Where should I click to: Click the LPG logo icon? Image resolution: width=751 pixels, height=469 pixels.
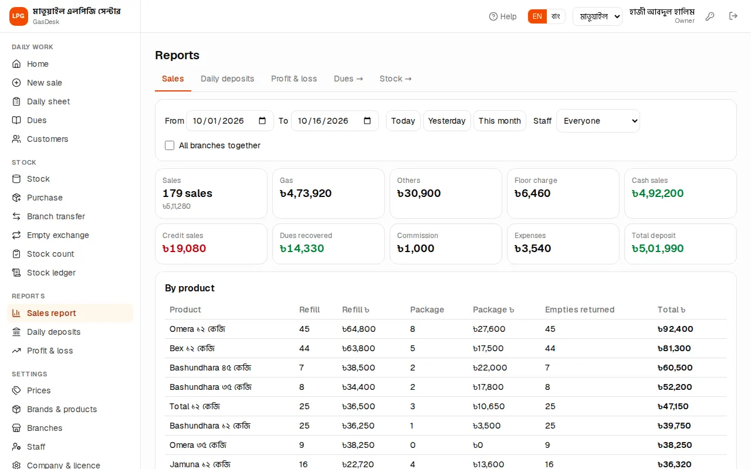[19, 16]
